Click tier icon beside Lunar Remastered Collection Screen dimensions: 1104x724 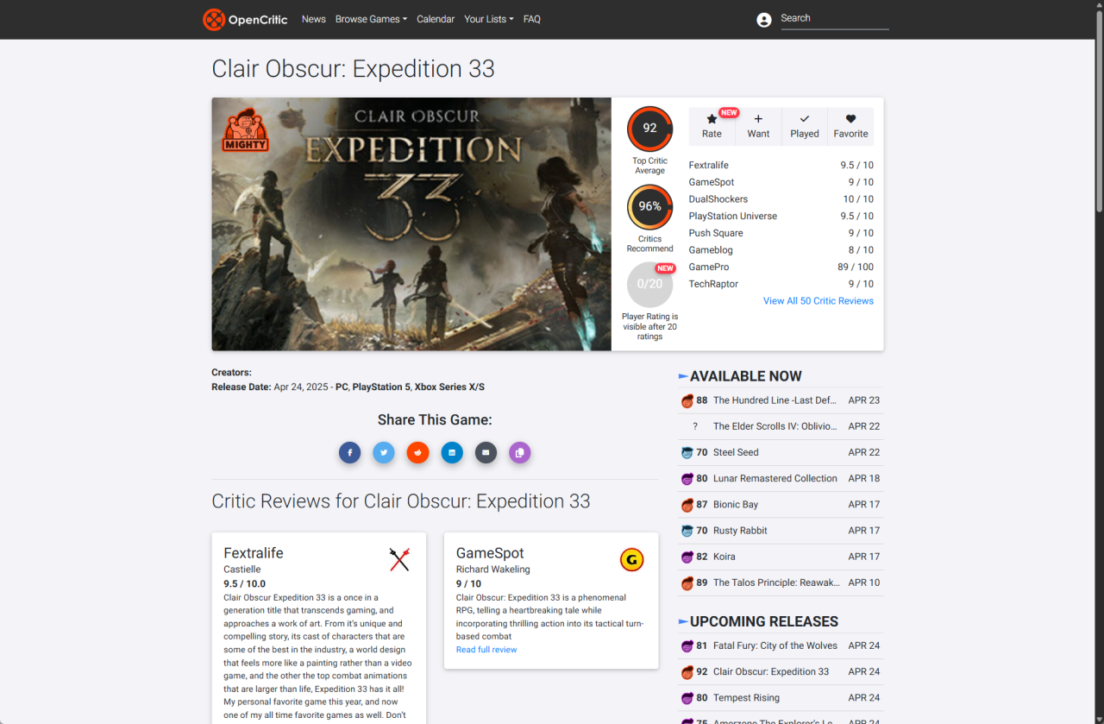click(x=687, y=478)
